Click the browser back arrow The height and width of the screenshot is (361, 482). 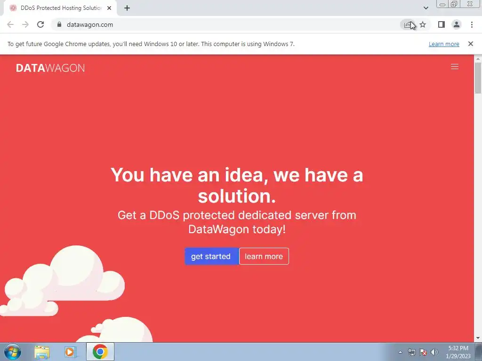pyautogui.click(x=10, y=24)
